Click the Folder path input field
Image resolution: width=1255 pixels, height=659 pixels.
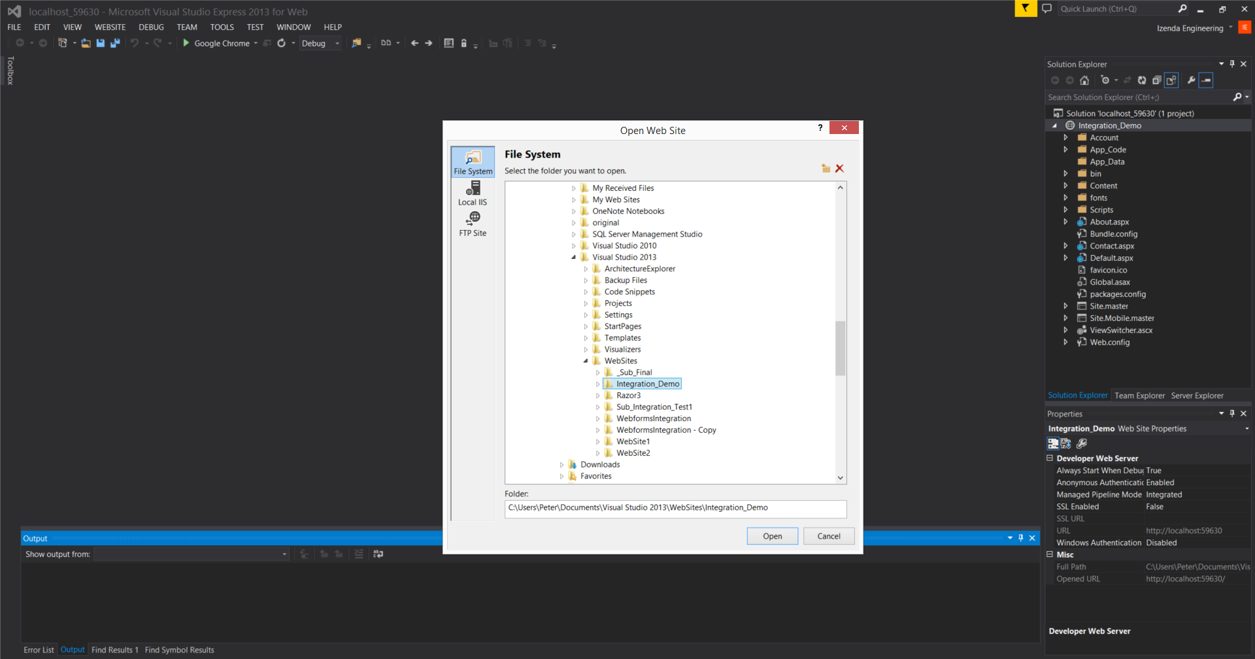click(x=675, y=509)
